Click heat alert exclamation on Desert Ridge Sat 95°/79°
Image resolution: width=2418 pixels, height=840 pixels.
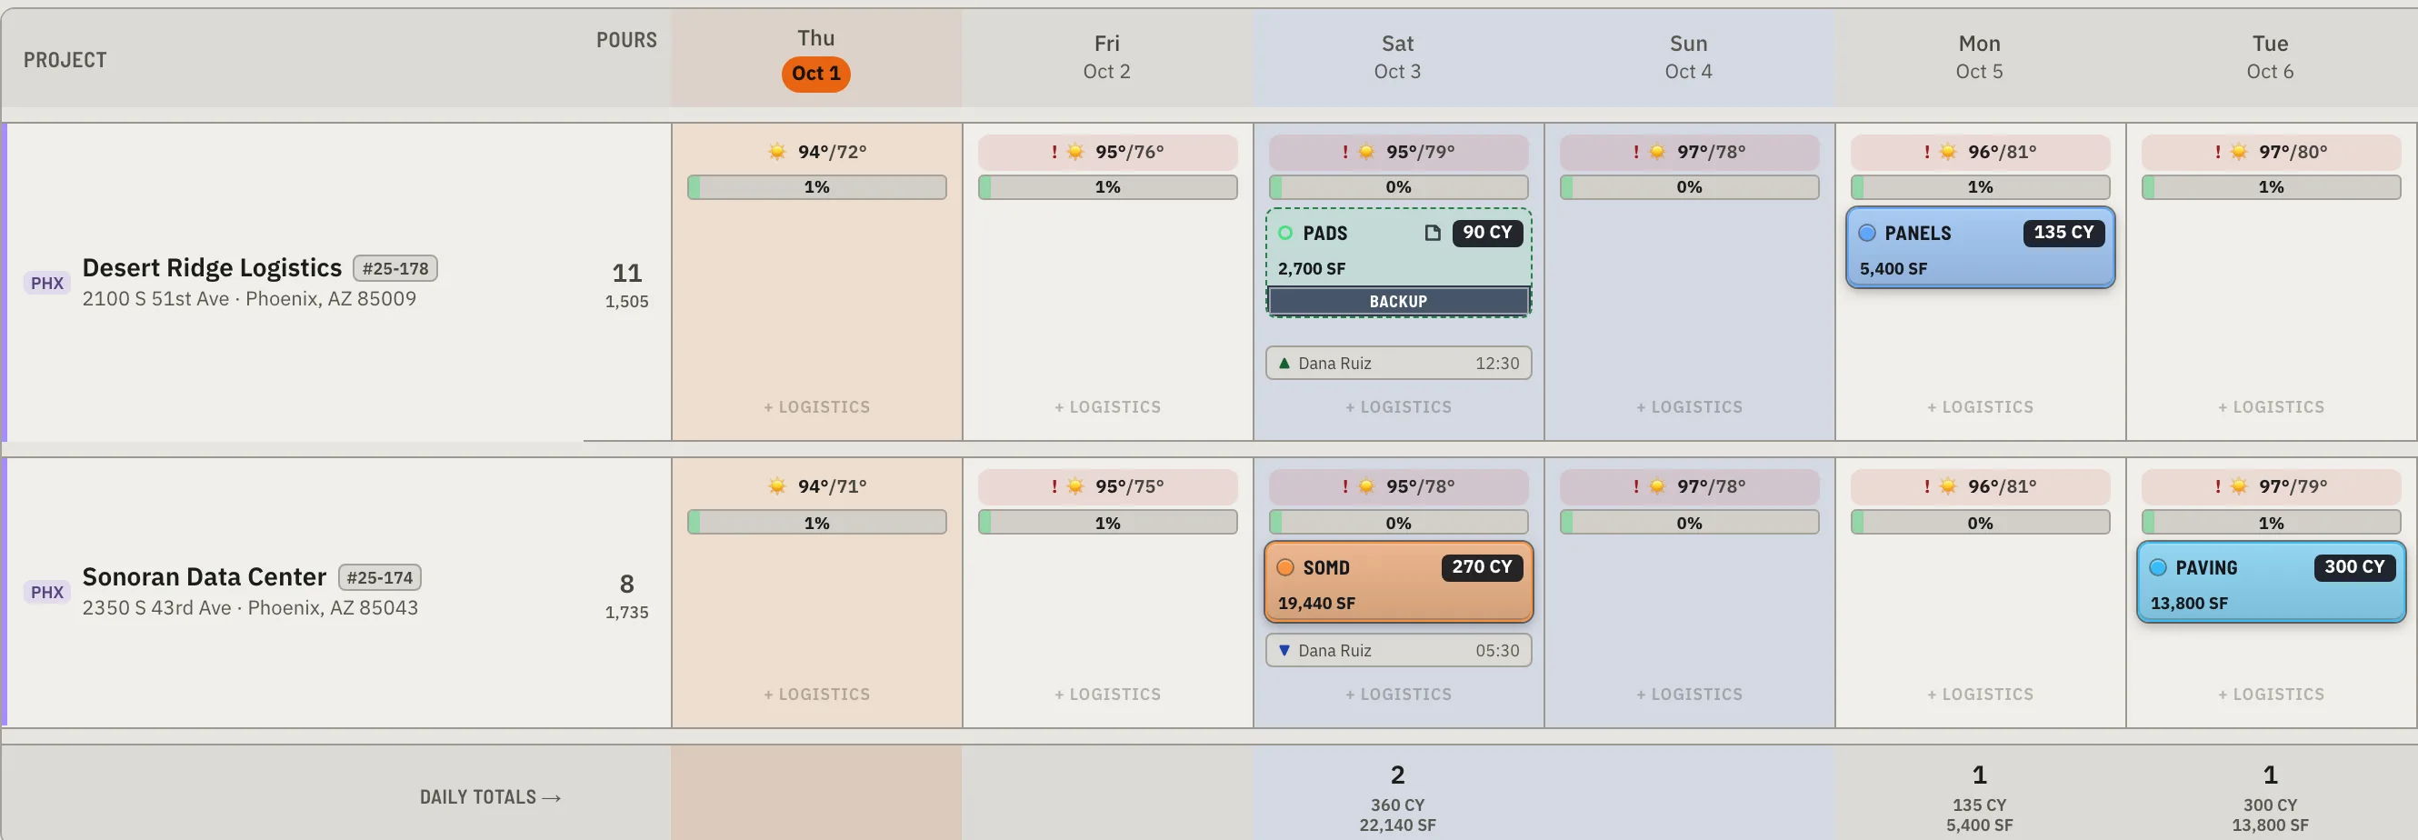point(1345,151)
